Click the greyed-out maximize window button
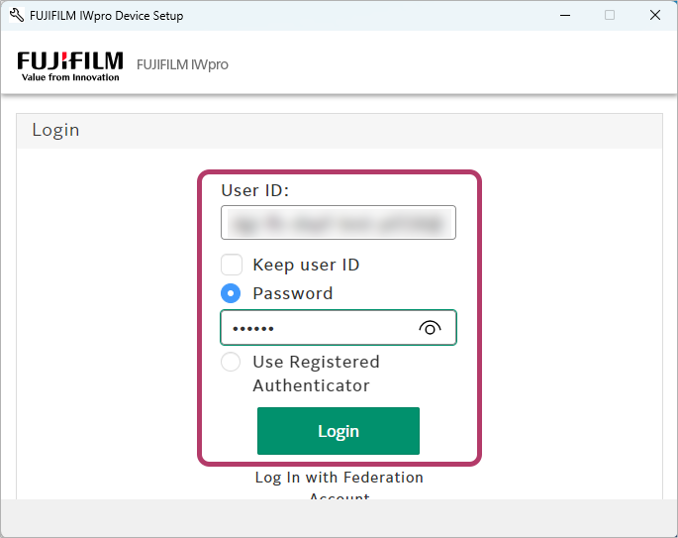The width and height of the screenshot is (678, 538). pos(610,16)
